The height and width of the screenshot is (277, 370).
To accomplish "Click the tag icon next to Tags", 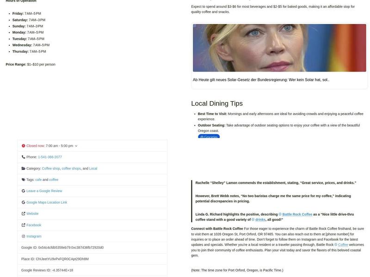I will (24, 180).
